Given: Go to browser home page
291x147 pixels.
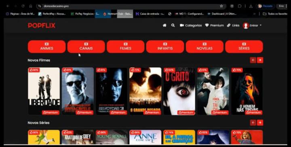Looking at the screenshot, I should [x=31, y=6].
